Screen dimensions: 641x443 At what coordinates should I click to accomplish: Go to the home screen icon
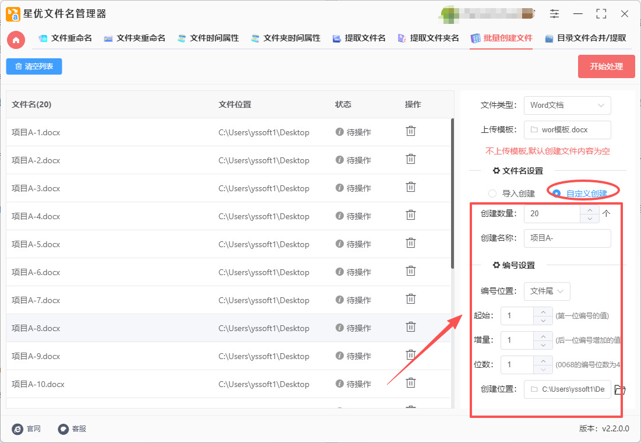pyautogui.click(x=16, y=40)
